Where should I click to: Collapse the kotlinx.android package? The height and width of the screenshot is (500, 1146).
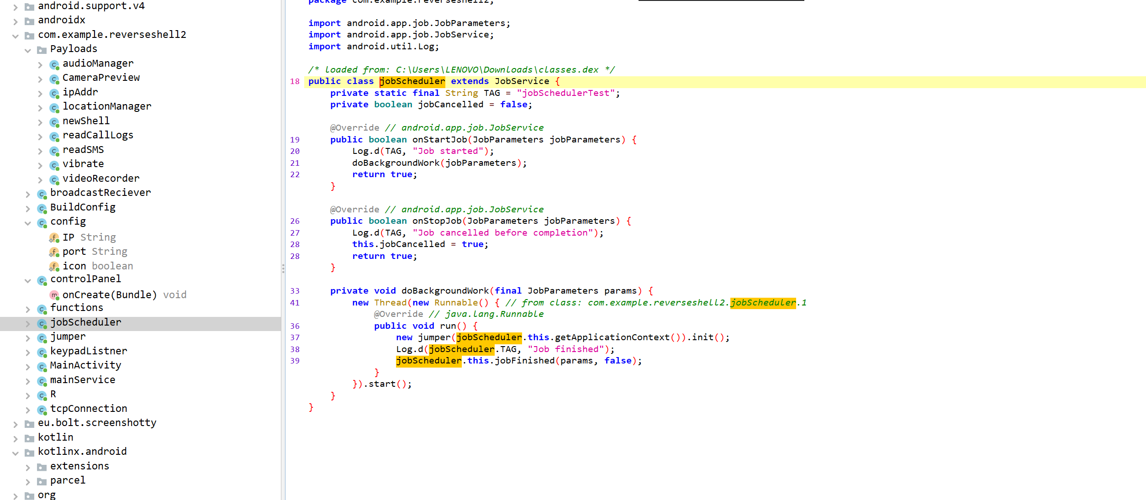[16, 453]
